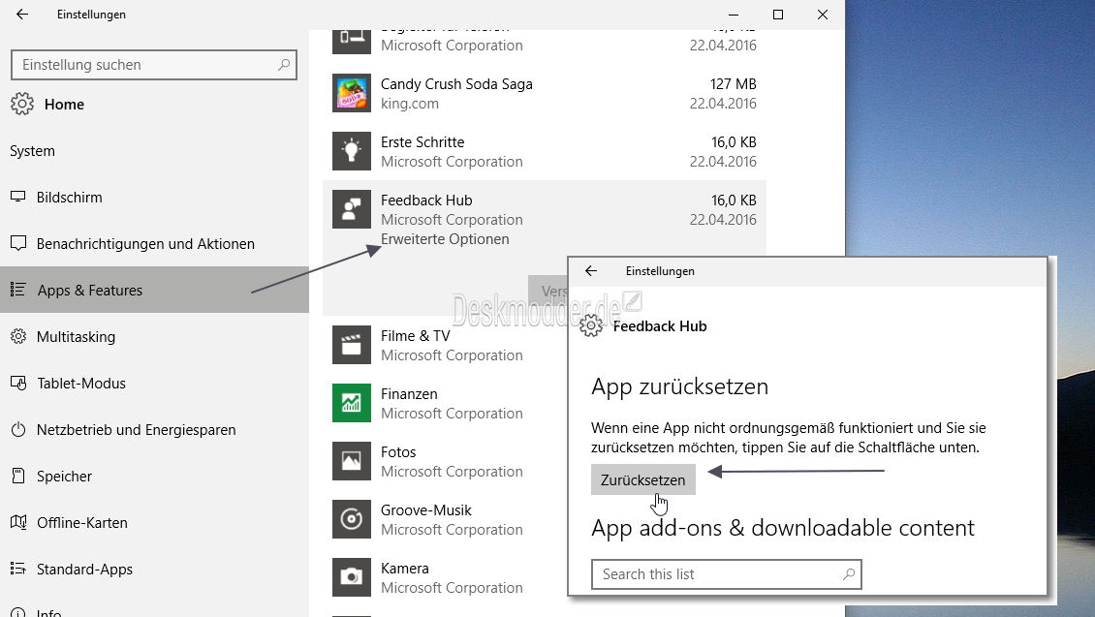The height and width of the screenshot is (617, 1095).
Task: Open Tablet-Modus settings
Action: 154,384
